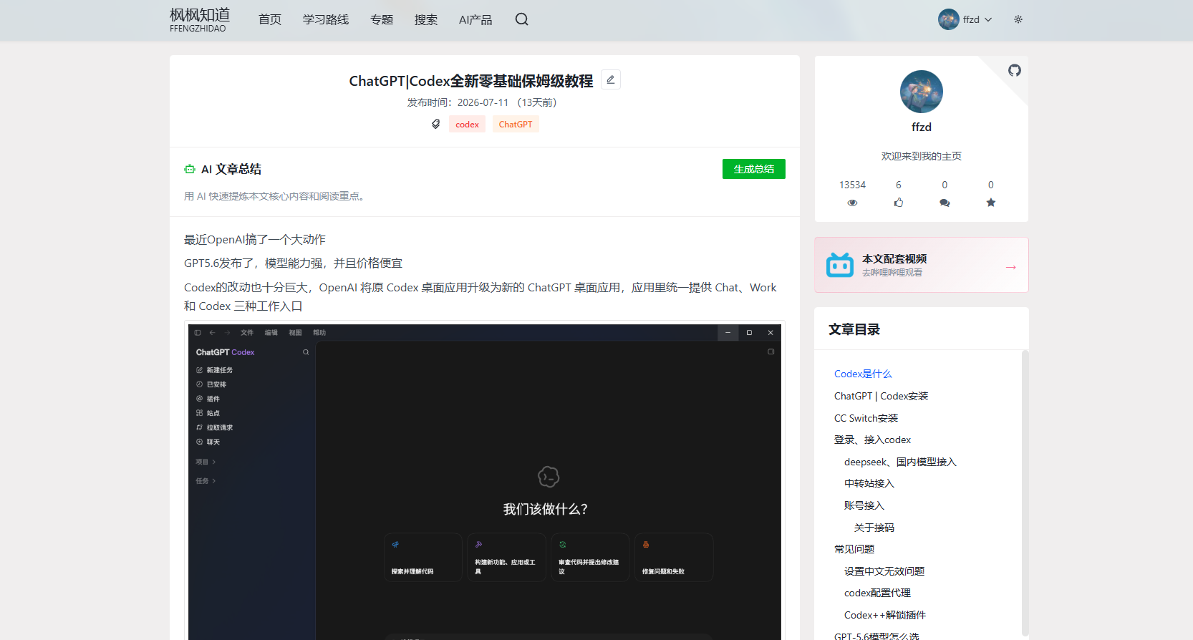Click the article catalog scrollbar
This screenshot has width=1193, height=640.
point(1025,493)
